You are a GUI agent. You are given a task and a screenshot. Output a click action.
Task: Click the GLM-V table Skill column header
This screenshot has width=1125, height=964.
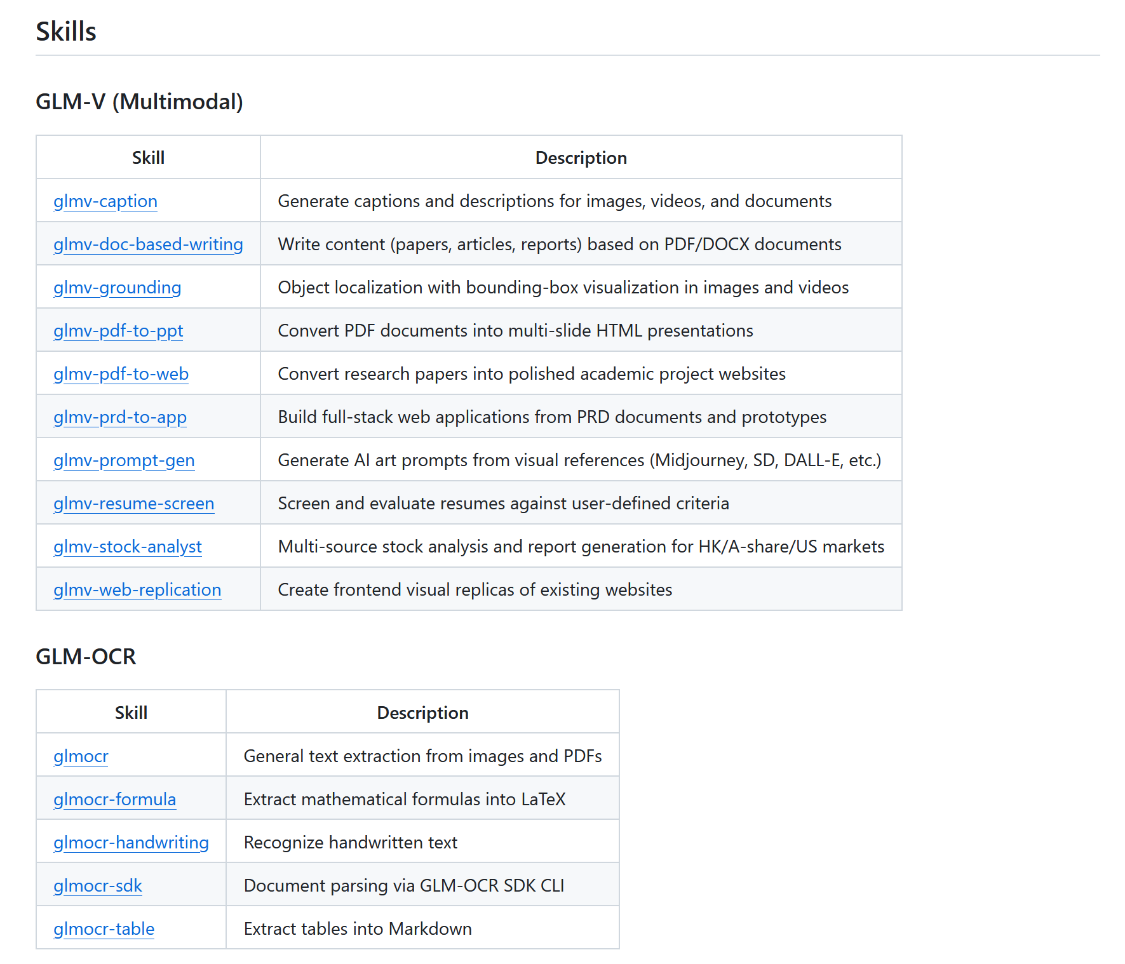(148, 158)
